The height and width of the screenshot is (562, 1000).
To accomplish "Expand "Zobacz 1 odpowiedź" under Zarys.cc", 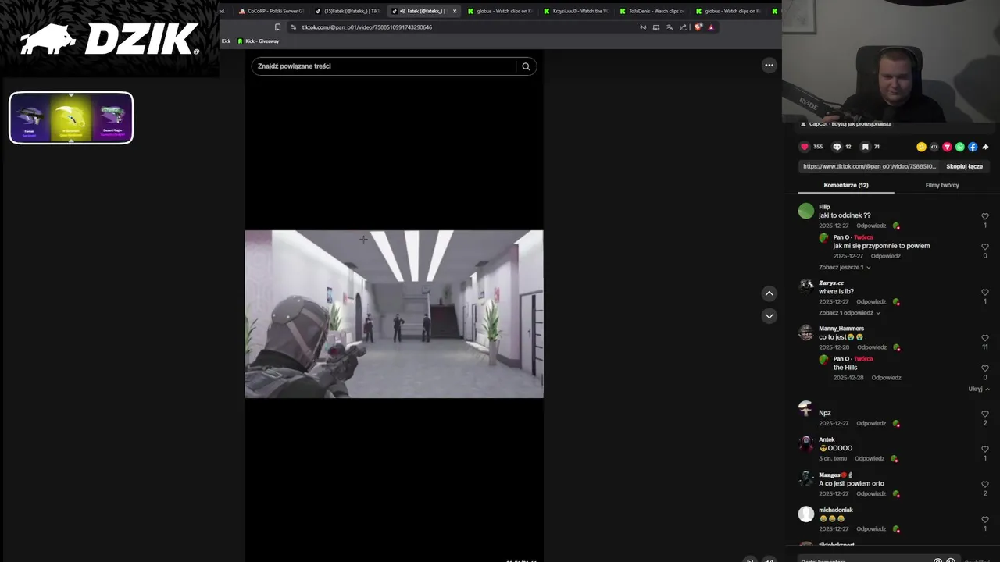I will coord(849,313).
